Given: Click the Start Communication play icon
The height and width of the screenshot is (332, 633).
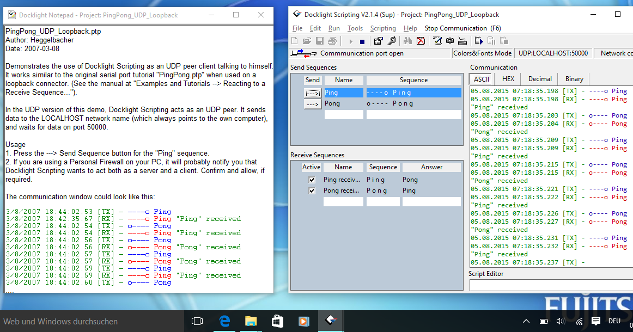Looking at the screenshot, I should pos(350,41).
